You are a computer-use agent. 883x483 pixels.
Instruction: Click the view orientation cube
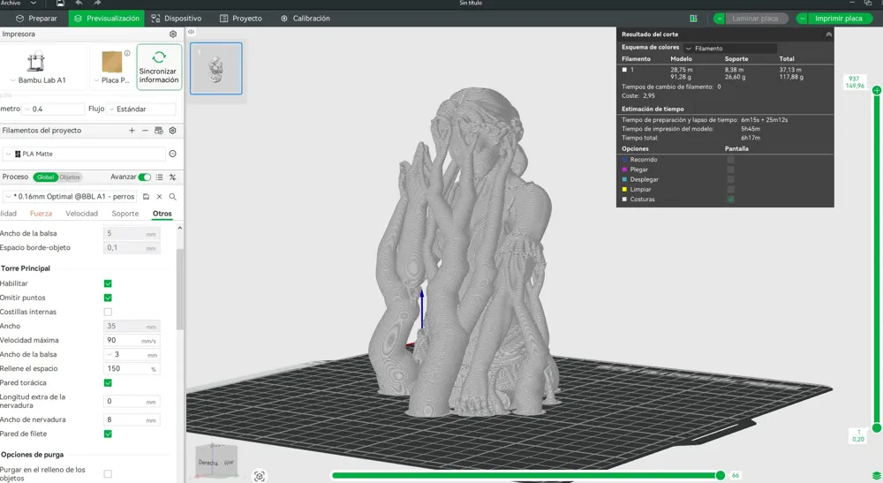[x=216, y=461]
